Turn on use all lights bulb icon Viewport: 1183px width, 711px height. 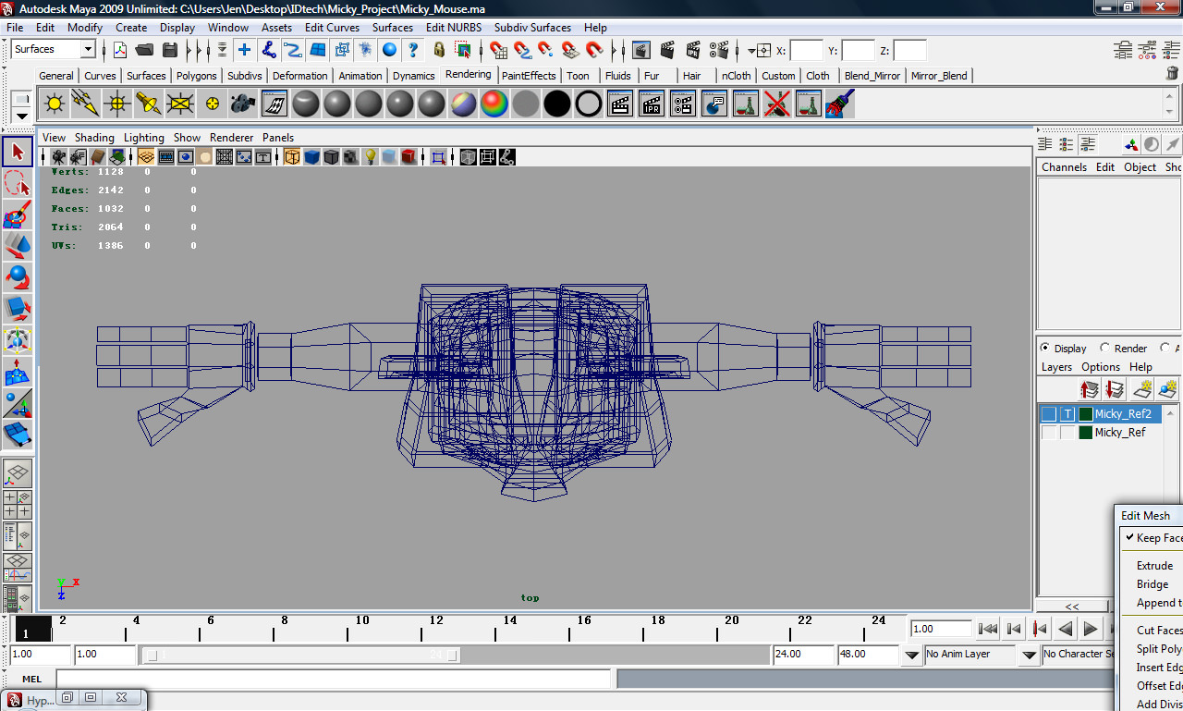click(x=370, y=157)
